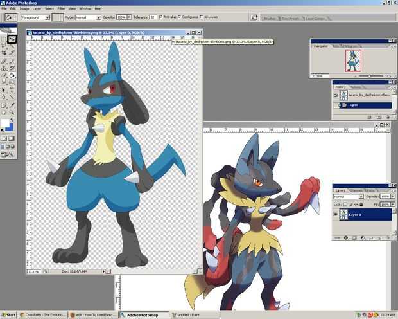Click the Adobe Photoshop taskbar button

click(144, 315)
